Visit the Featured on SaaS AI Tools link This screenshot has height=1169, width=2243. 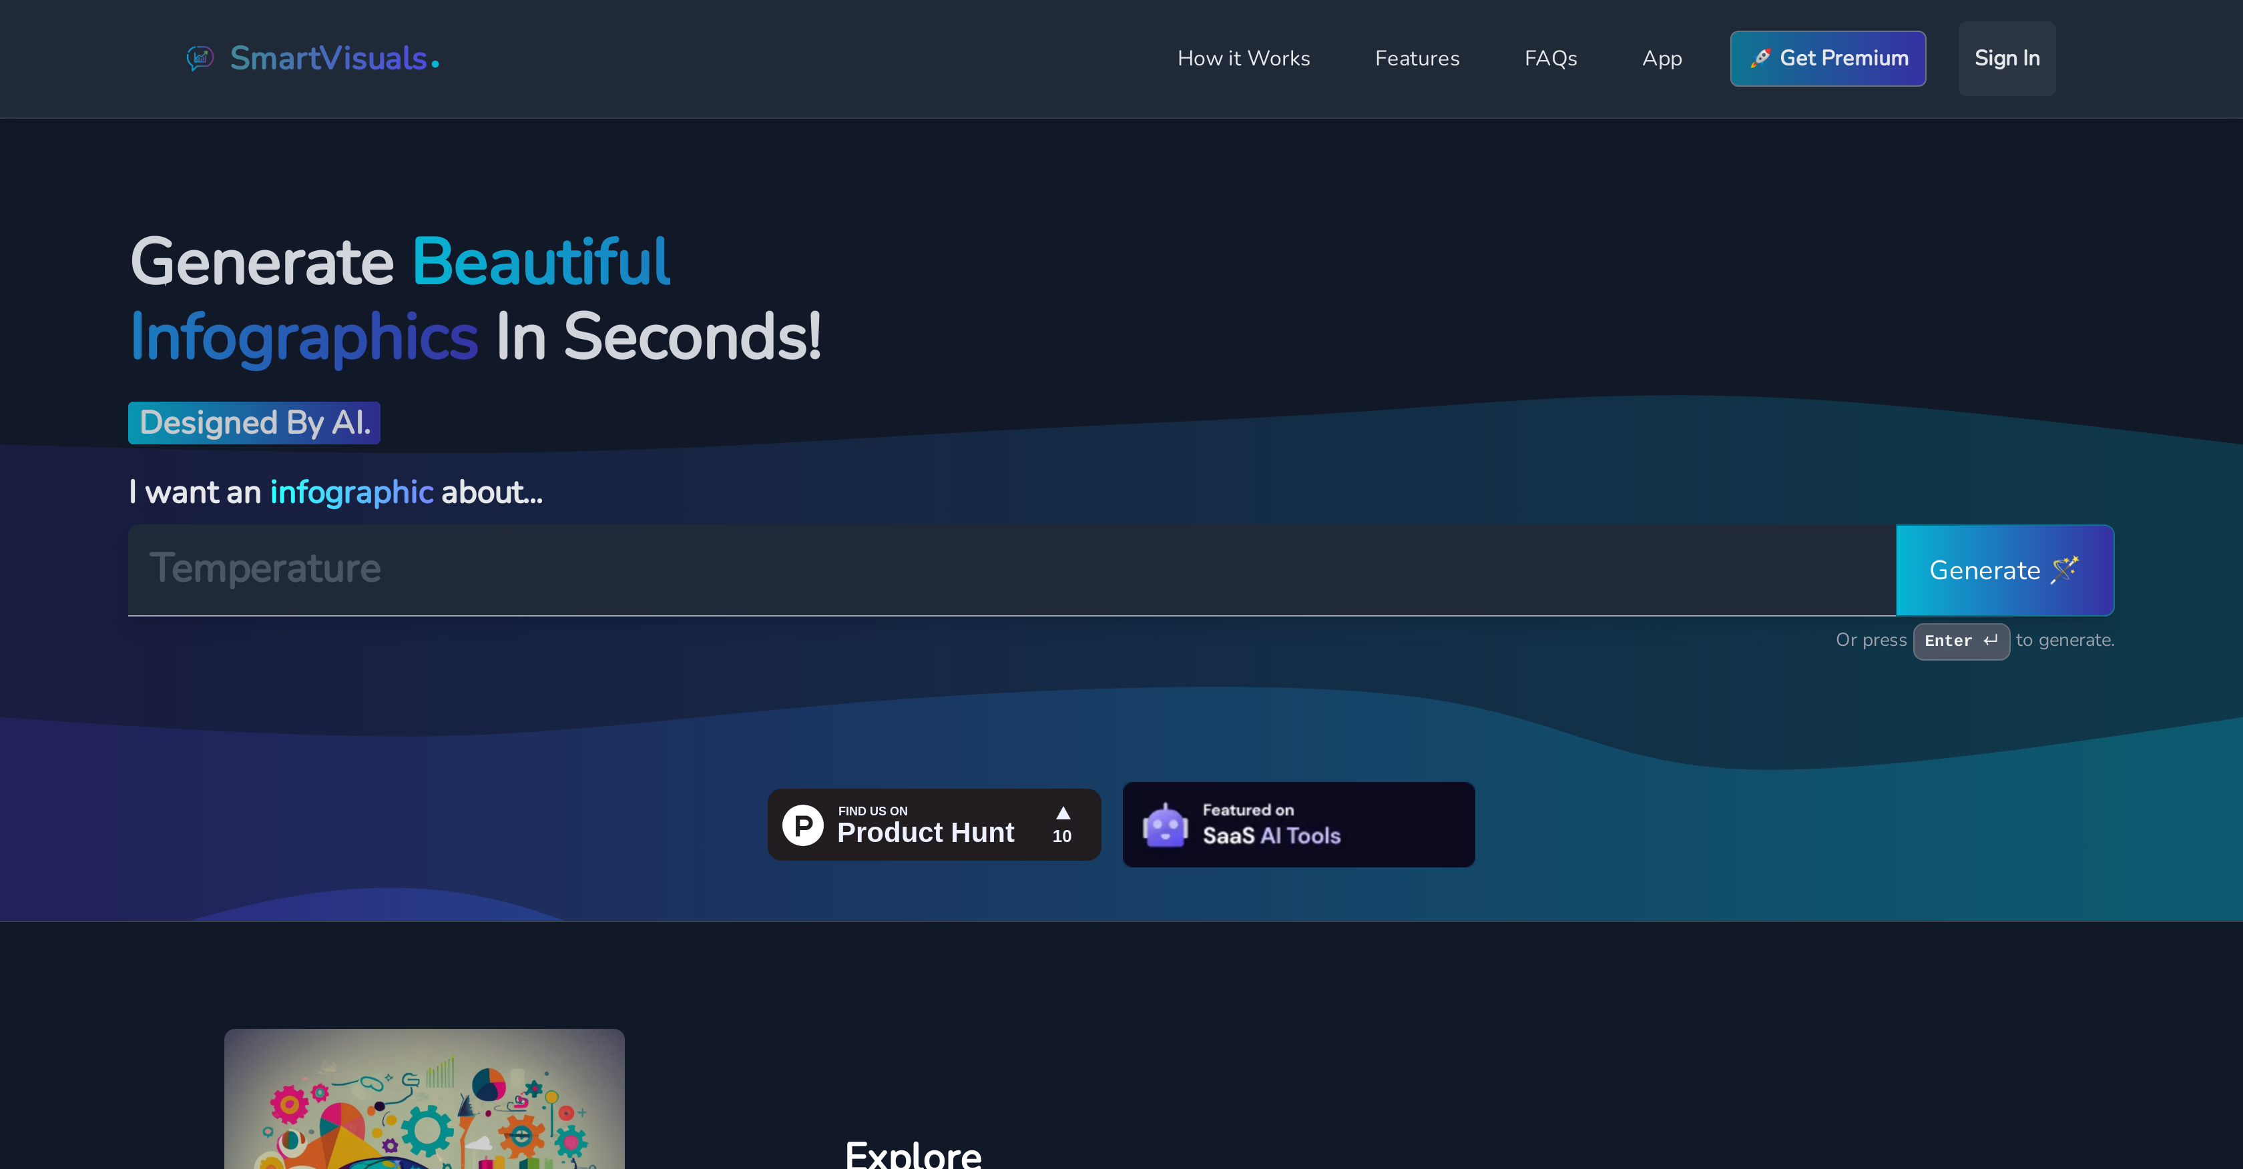point(1297,824)
